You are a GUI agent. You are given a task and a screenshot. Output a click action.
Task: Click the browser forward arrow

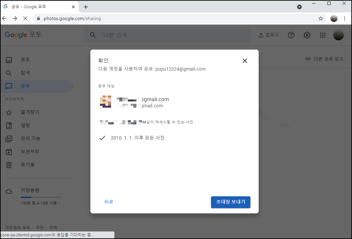(15, 18)
